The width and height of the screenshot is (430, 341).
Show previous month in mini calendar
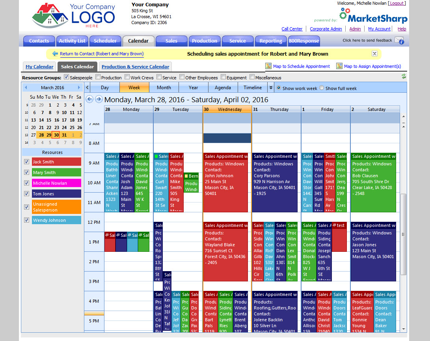pyautogui.click(x=26, y=88)
